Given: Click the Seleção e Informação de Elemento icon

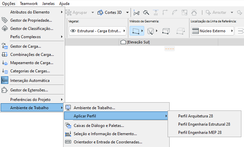Looking at the screenshot, I should [x=68, y=134].
